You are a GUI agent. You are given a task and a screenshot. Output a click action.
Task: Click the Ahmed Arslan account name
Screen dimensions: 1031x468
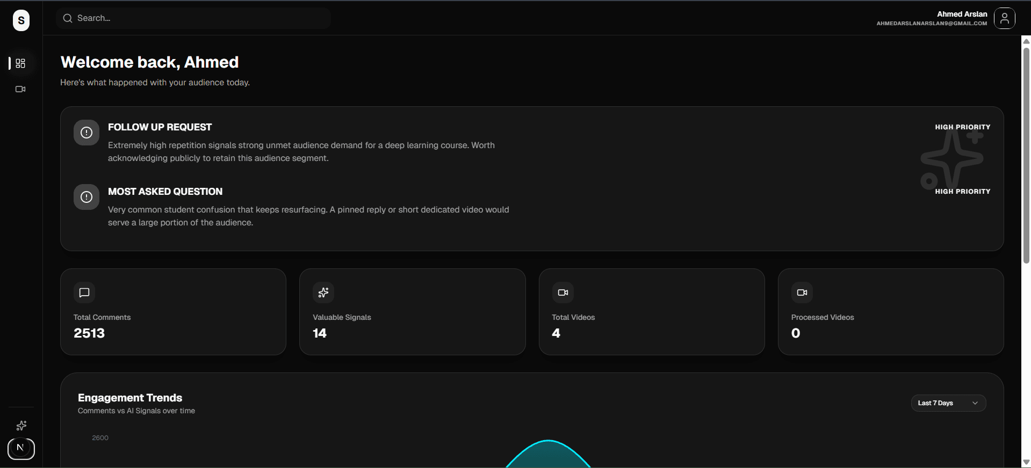[x=962, y=14]
